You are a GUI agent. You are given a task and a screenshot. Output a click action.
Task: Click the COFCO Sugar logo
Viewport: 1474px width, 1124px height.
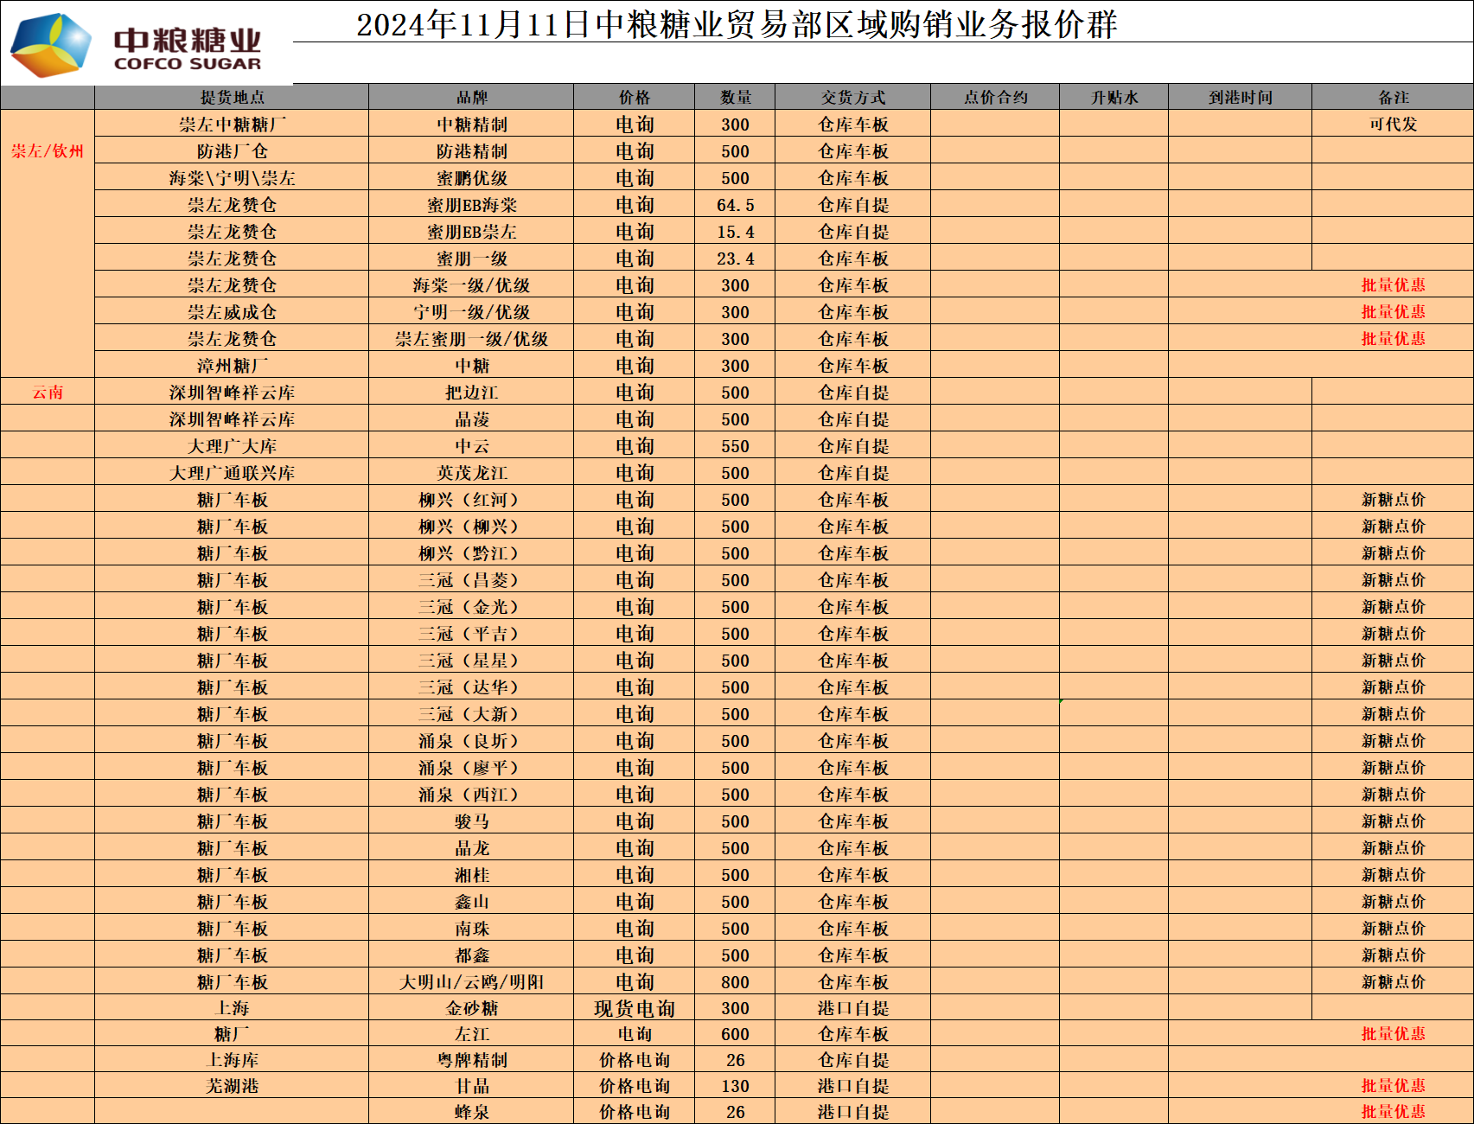[137, 46]
